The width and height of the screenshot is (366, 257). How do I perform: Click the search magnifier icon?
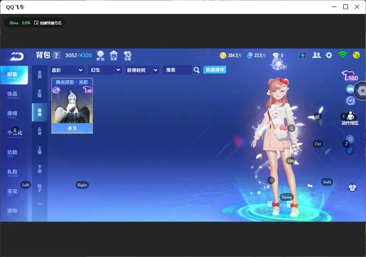197,70
